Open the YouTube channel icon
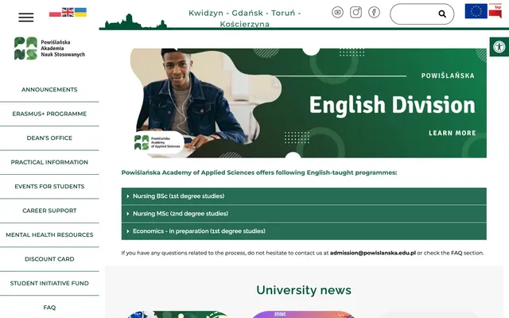 tap(337, 13)
